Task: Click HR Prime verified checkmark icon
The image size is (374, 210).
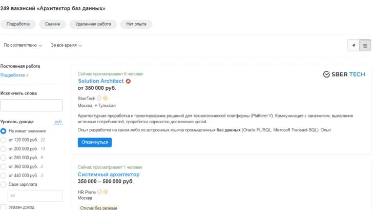Action: pyautogui.click(x=100, y=192)
